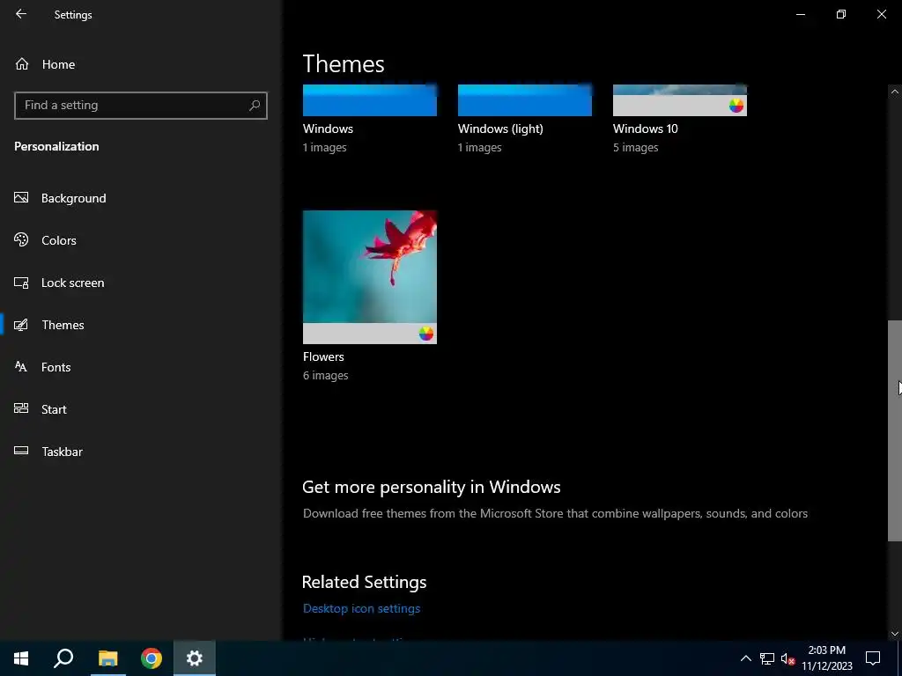
Task: Open the Action Center notifications icon
Action: (873, 658)
